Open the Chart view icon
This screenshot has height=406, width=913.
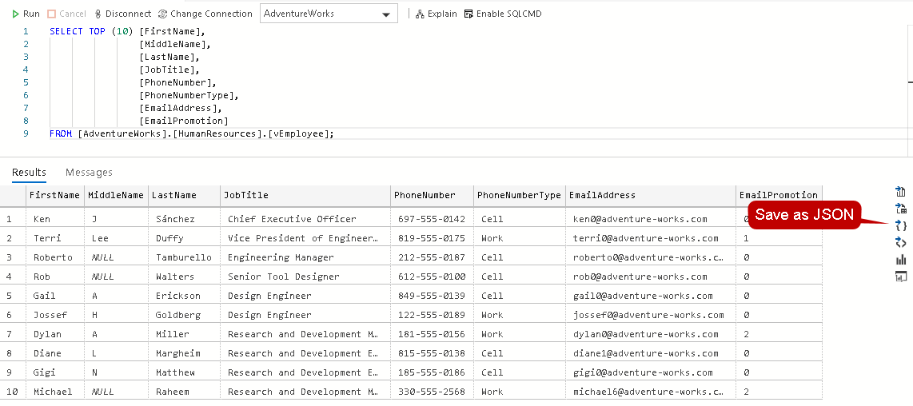[901, 260]
